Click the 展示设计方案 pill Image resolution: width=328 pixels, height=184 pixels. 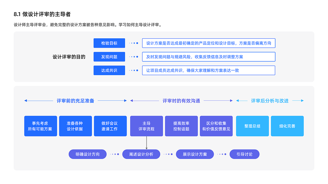195,154
